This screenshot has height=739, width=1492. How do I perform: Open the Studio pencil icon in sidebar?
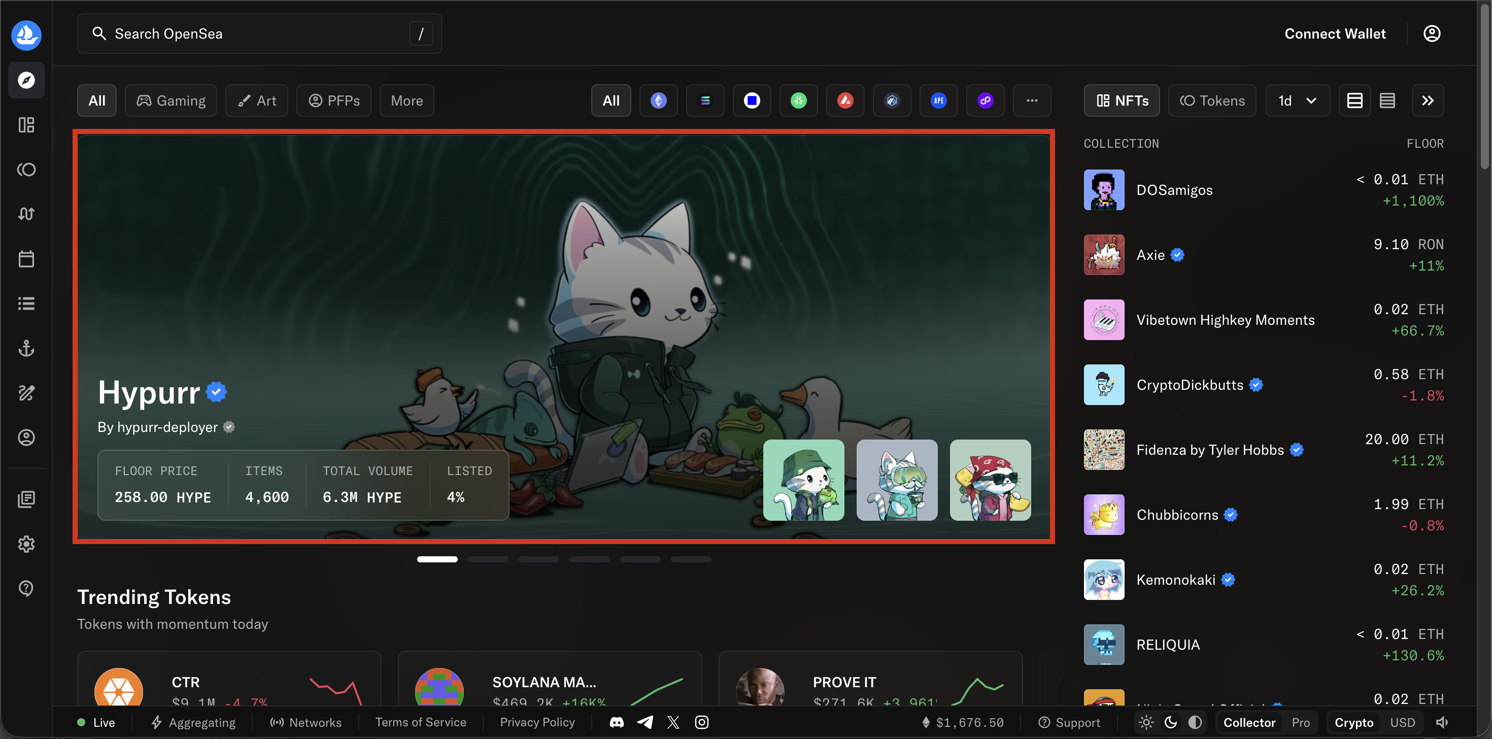click(26, 393)
